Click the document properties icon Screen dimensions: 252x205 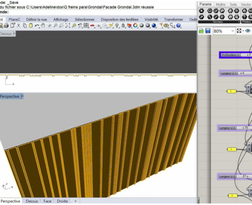[x=13, y=26]
